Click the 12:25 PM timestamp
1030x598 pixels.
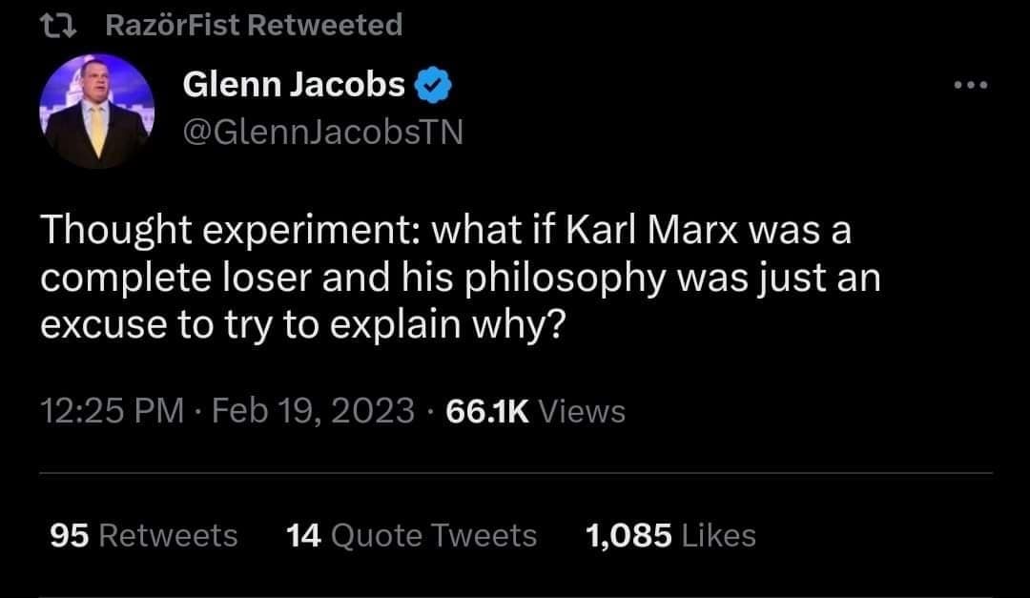(113, 411)
